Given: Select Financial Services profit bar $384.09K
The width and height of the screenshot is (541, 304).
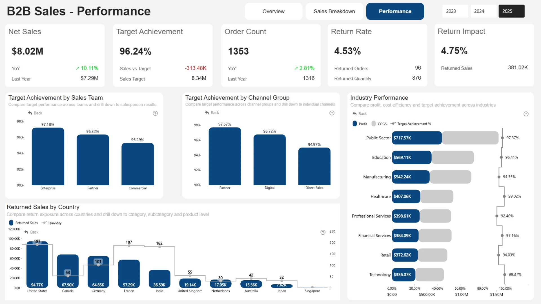Looking at the screenshot, I should pos(405,236).
